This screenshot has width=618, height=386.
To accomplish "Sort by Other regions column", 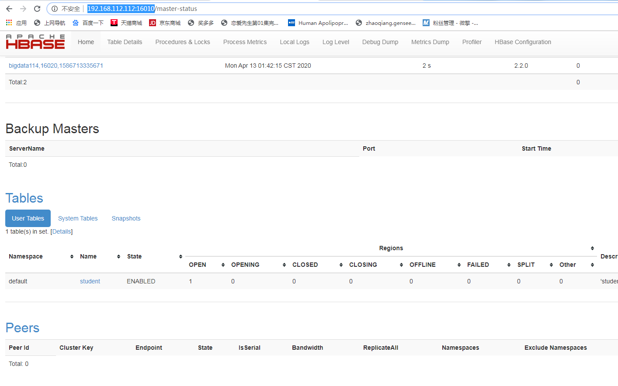I will pyautogui.click(x=592, y=265).
